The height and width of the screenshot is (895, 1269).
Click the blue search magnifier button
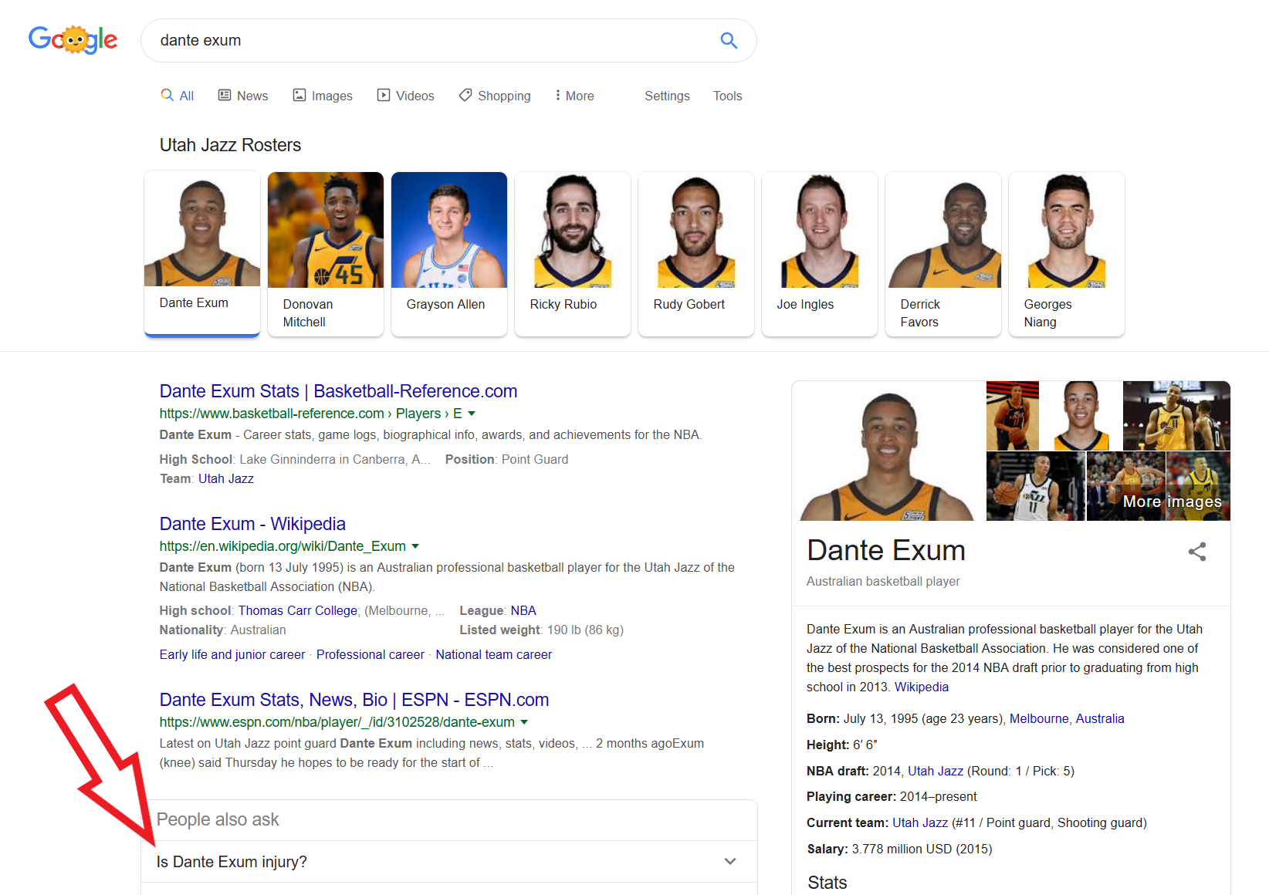point(729,40)
